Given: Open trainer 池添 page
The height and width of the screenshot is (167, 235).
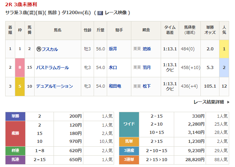Looking at the screenshot, I should coord(147,49).
